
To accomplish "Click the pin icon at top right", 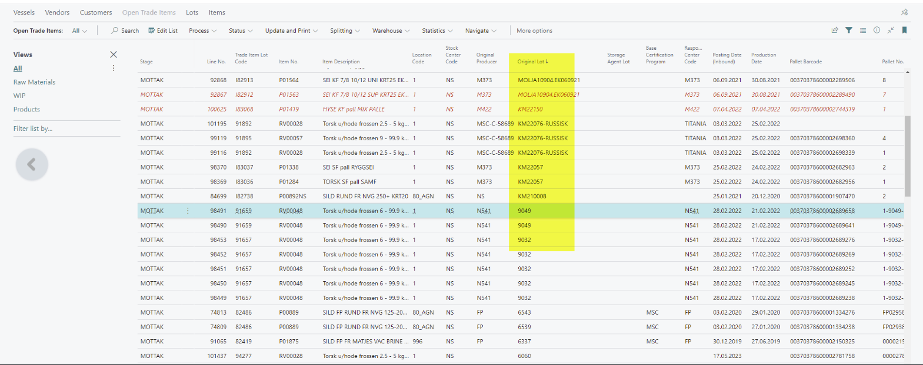I will (x=905, y=12).
